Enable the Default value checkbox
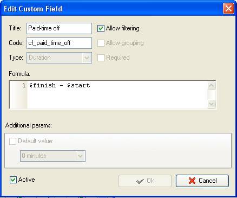The height and width of the screenshot is (198, 237). (x=12, y=141)
